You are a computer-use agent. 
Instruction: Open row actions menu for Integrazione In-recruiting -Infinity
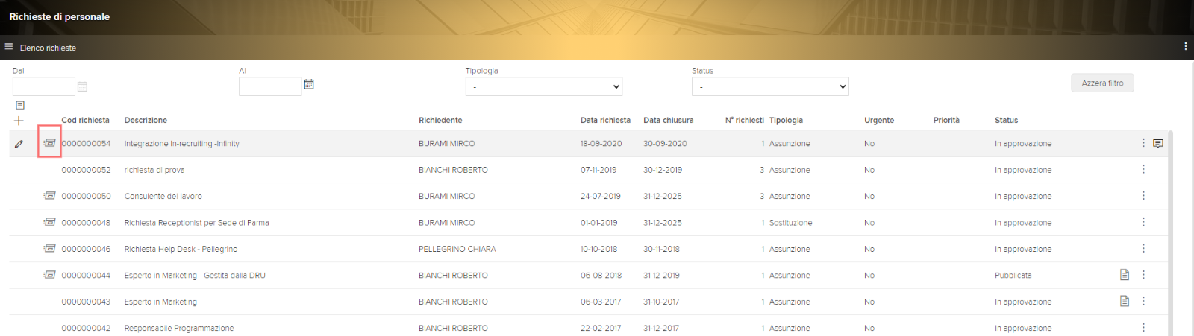pyautogui.click(x=1143, y=142)
